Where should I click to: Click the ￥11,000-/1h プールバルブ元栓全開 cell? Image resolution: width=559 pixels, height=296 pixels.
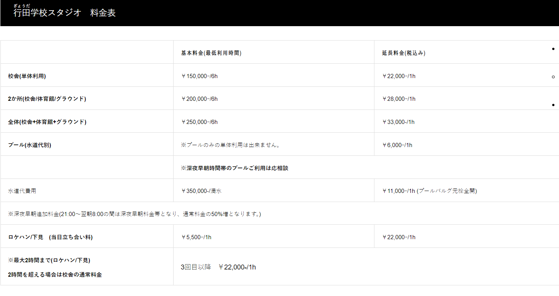click(x=429, y=191)
